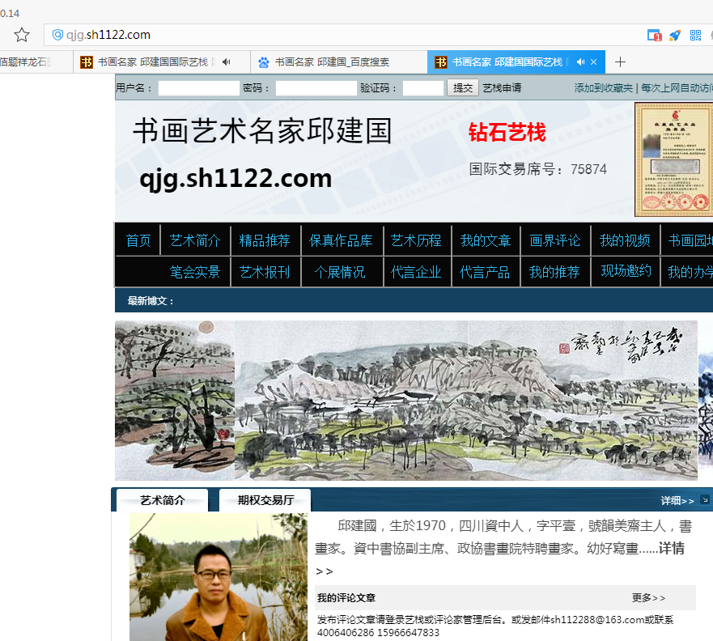Select the 期权交易厅 tab
The height and width of the screenshot is (641, 713).
tap(265, 500)
